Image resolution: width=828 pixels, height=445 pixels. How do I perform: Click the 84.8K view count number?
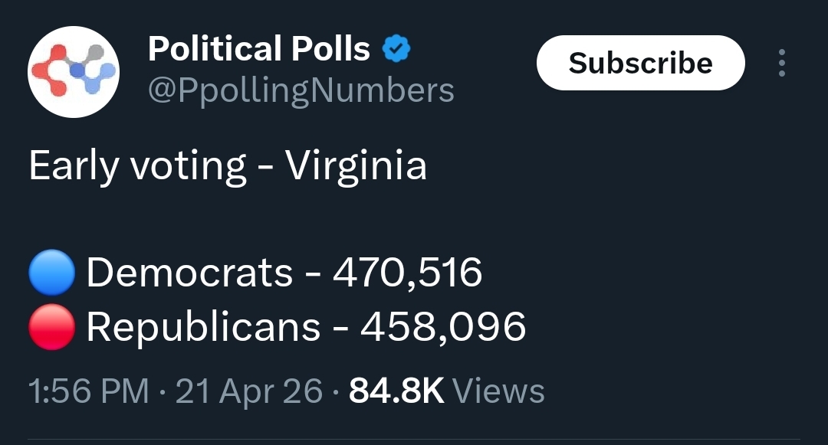(396, 391)
